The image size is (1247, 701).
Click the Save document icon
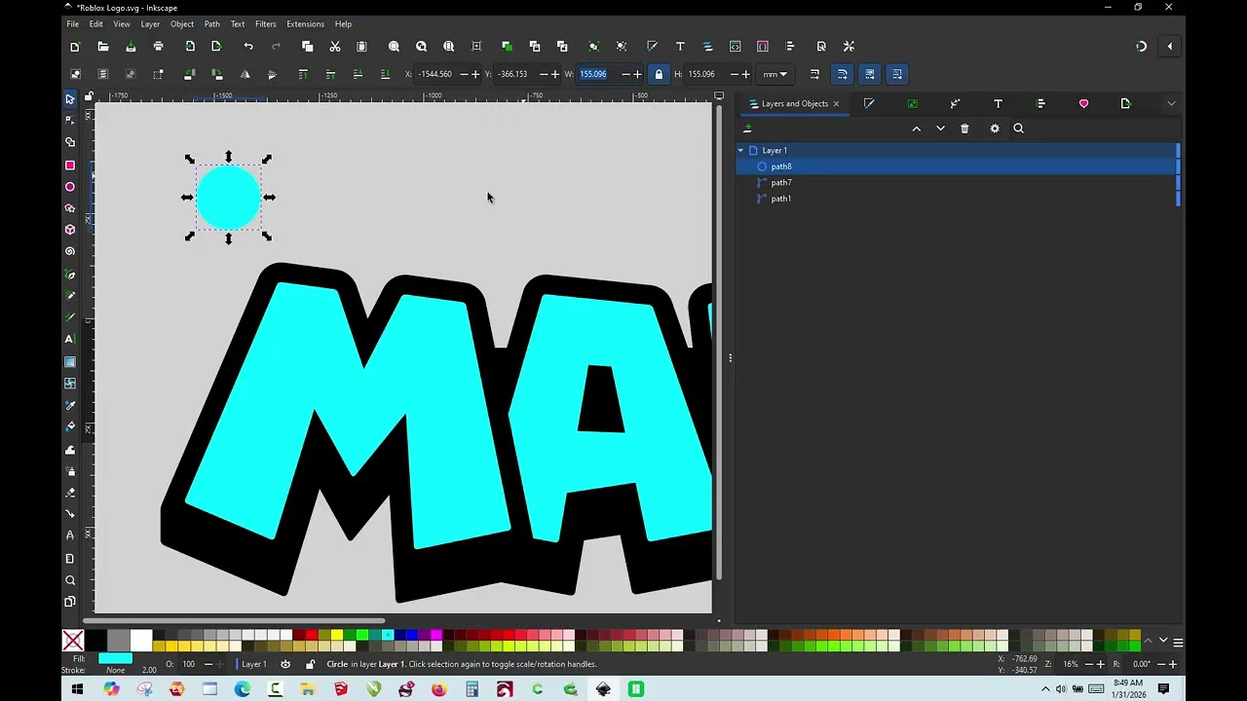point(131,46)
